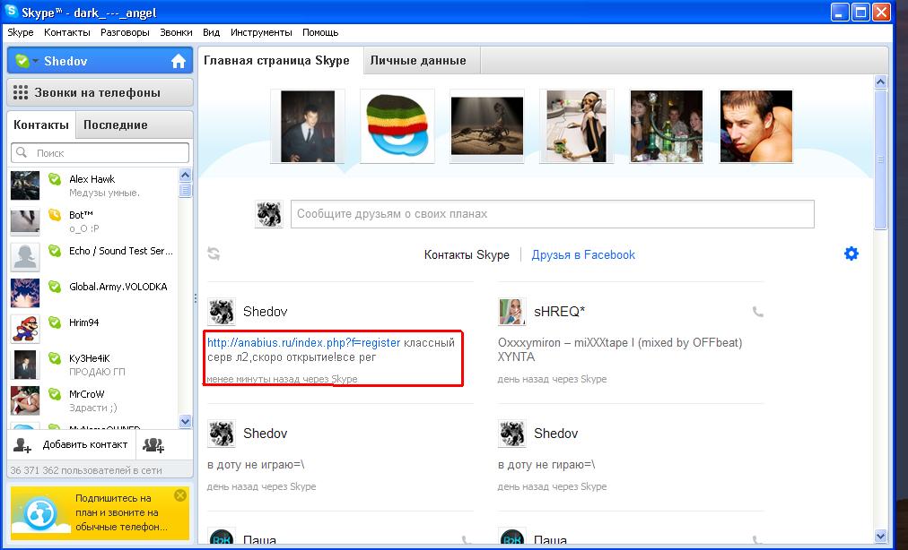Open the Разговоры menu

[125, 32]
